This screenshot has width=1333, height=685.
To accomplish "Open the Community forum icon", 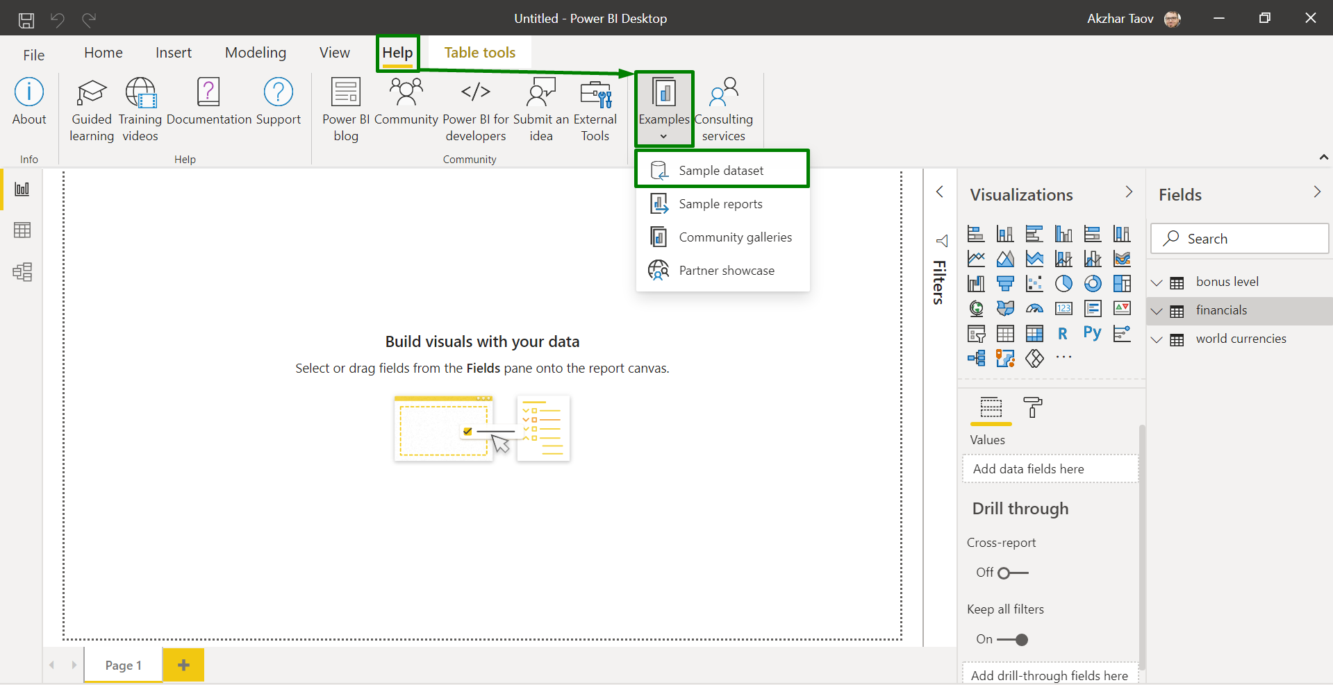I will 406,102.
